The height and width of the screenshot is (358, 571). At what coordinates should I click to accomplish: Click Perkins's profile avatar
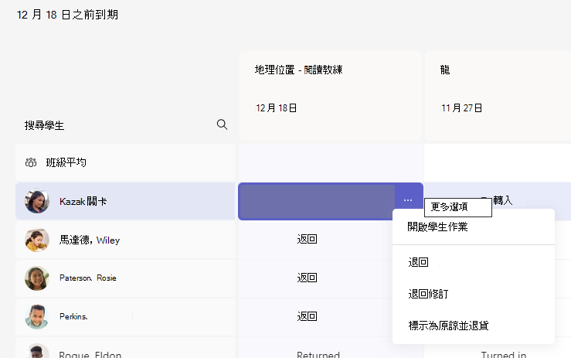(x=37, y=317)
